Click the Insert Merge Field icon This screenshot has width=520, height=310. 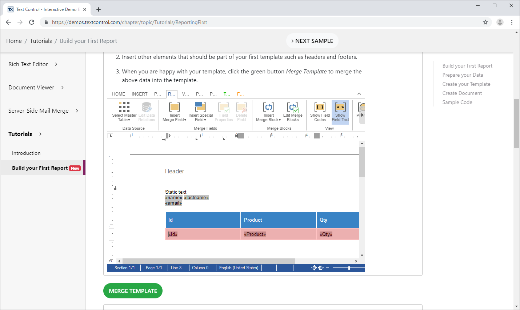tap(175, 112)
